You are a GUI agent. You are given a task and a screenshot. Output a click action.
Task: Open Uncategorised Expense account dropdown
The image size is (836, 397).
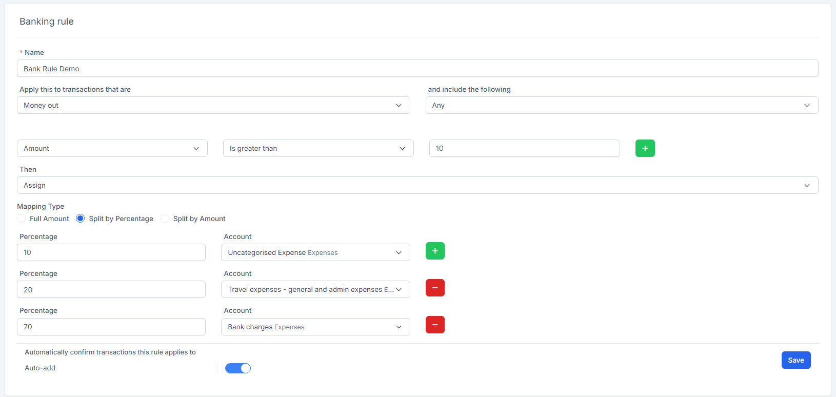[315, 252]
